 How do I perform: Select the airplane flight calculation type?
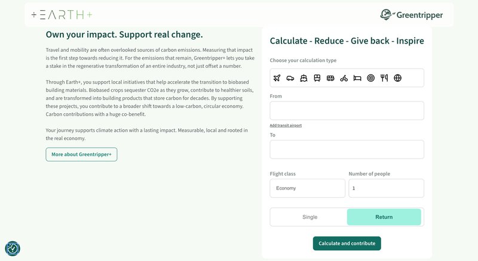277,78
